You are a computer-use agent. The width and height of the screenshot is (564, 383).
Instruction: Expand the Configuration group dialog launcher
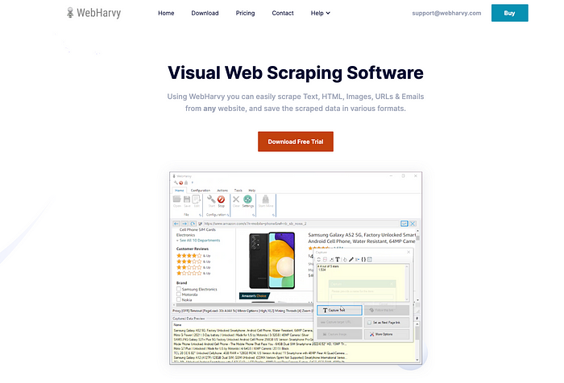[228, 215]
